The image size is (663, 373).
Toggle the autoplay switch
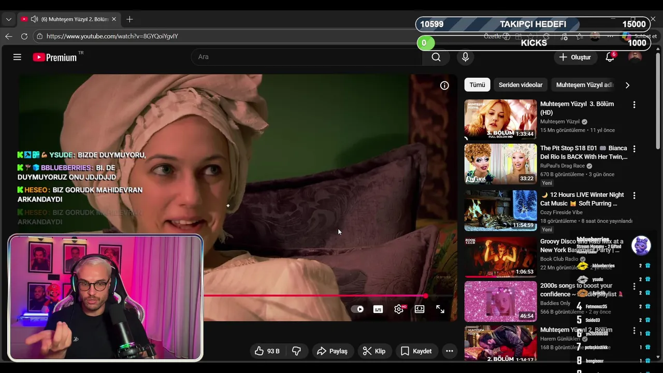point(357,309)
